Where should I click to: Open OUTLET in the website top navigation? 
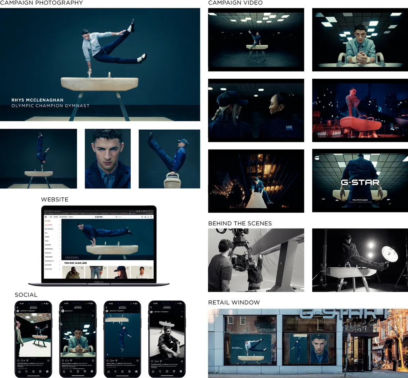71,217
